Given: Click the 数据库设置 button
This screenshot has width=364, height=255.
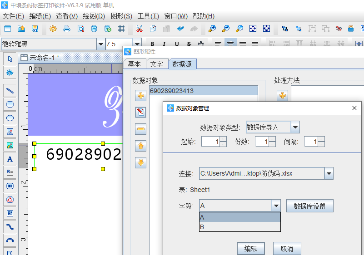Looking at the screenshot, I should (309, 206).
